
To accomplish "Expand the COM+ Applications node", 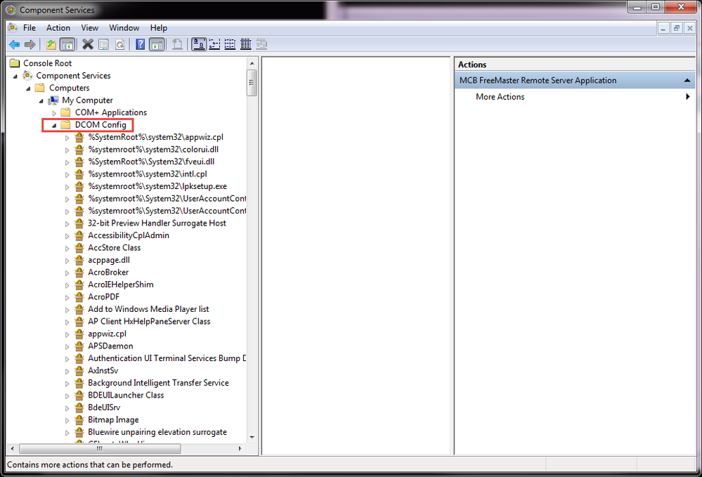I will click(x=54, y=112).
